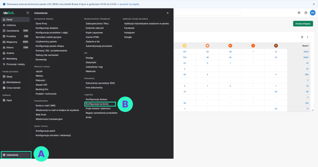This screenshot has height=167, width=318.
Task: Click the 2000 total in Razem column
Action: click(306, 52)
